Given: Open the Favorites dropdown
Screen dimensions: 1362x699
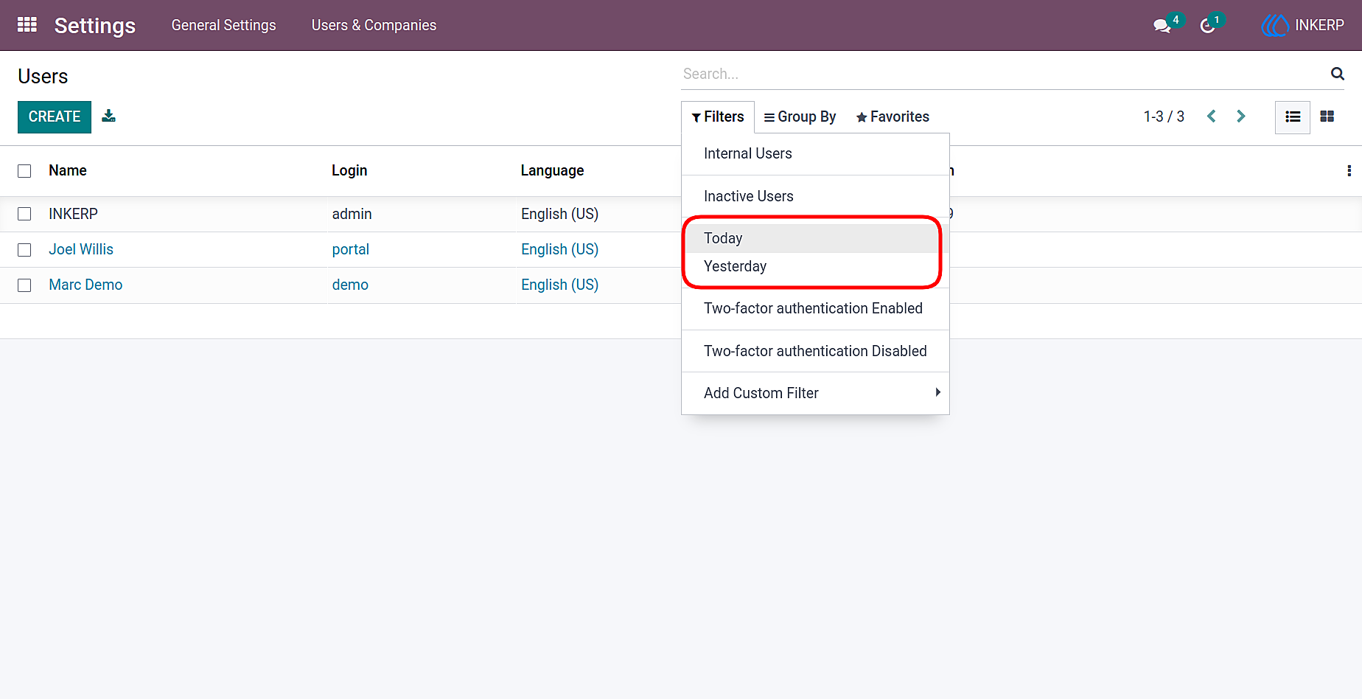Looking at the screenshot, I should pos(893,116).
